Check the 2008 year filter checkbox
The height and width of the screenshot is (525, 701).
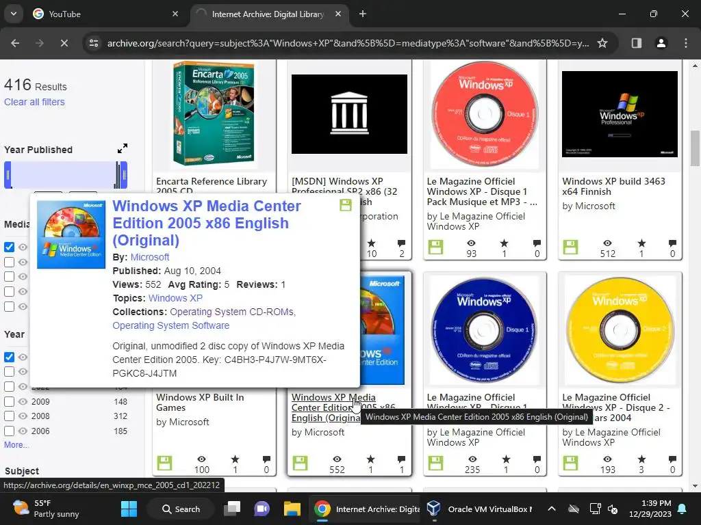(9, 416)
